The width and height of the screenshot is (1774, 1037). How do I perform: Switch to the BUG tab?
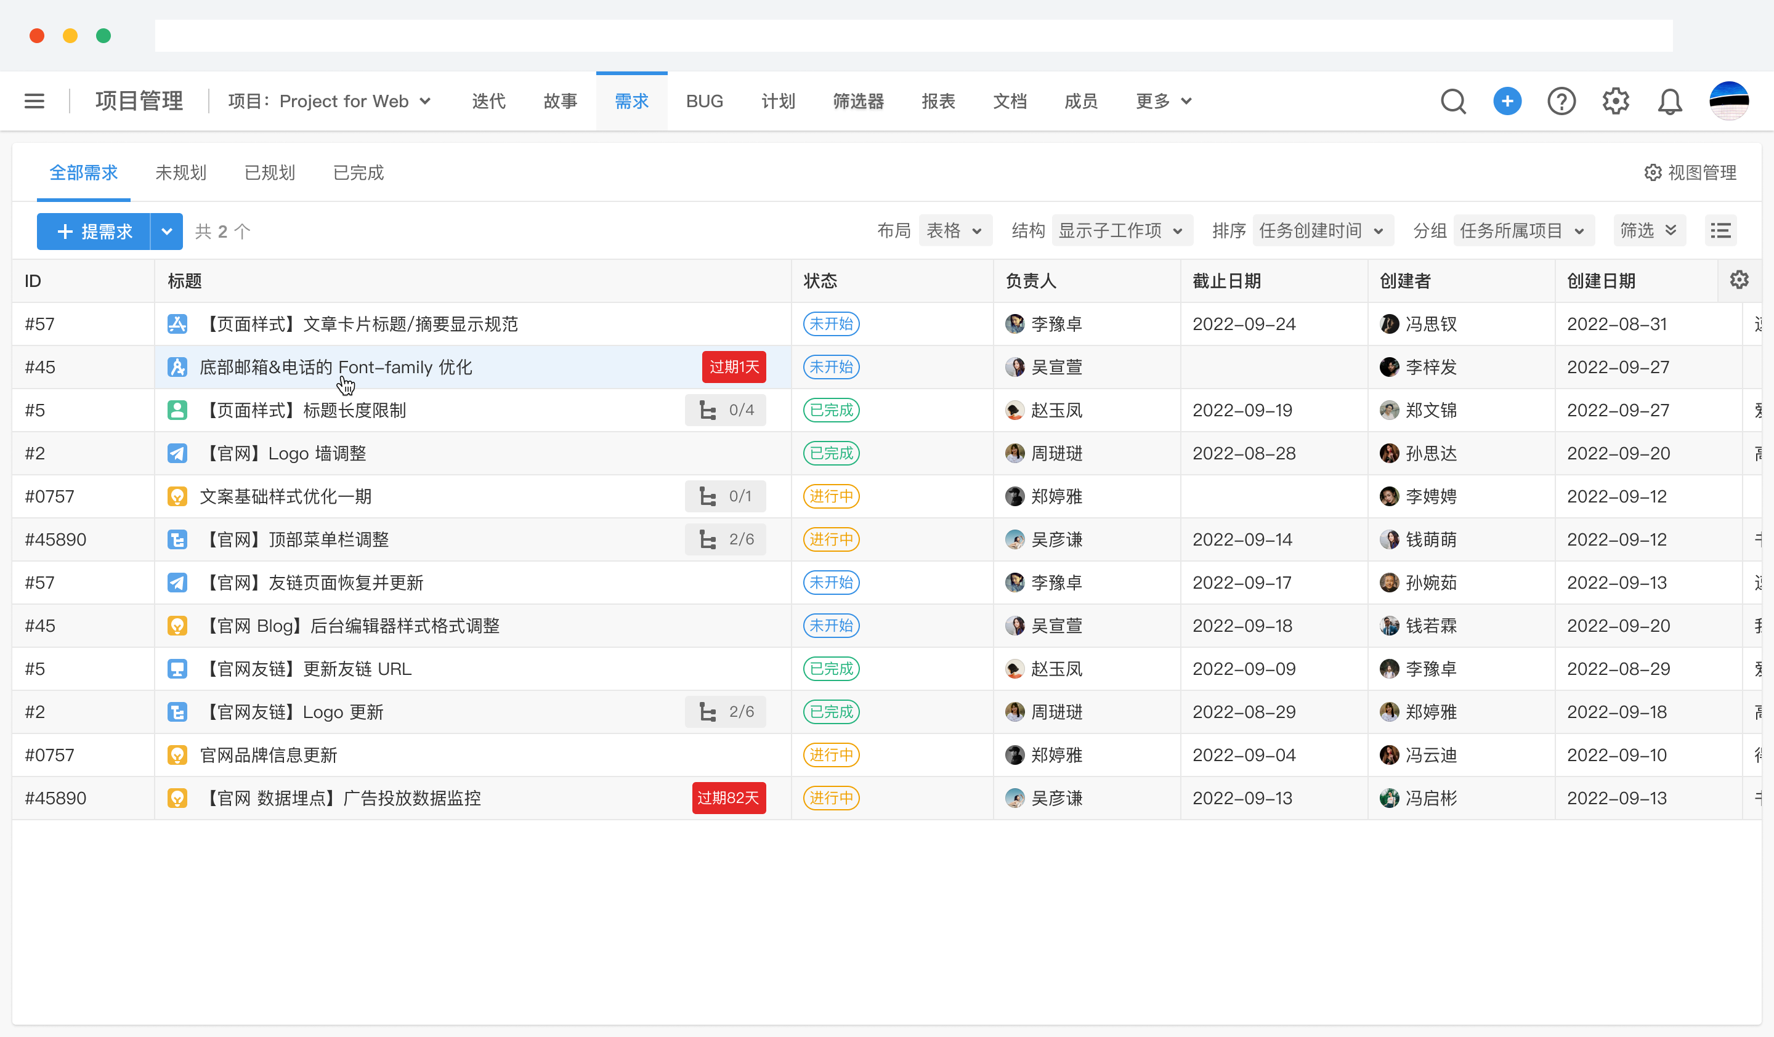(x=705, y=102)
